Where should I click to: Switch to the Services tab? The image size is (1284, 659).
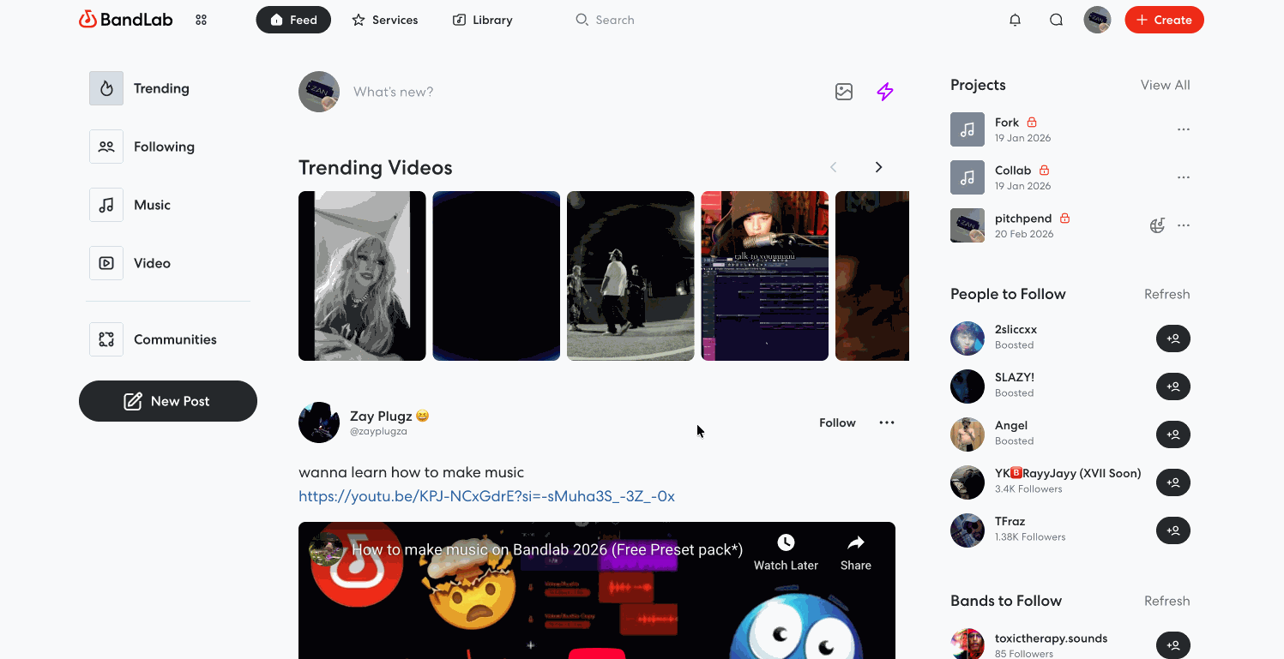click(384, 19)
